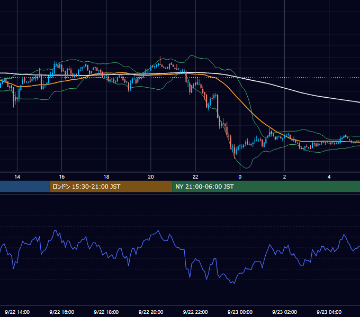Click the hour label 16 on price chart axis
This screenshot has width=360, height=317.
(x=62, y=177)
